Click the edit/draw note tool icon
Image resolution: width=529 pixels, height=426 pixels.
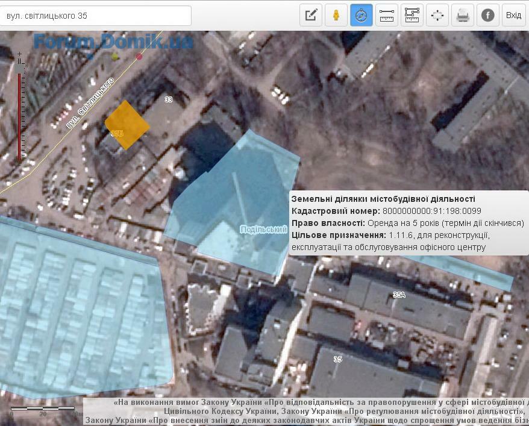pos(311,15)
